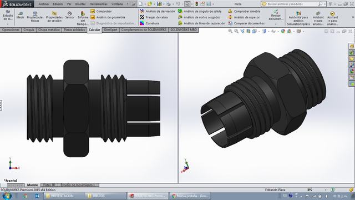This screenshot has width=355, height=200.
Task: Select Propiedades de sección tool
Action: point(54,17)
